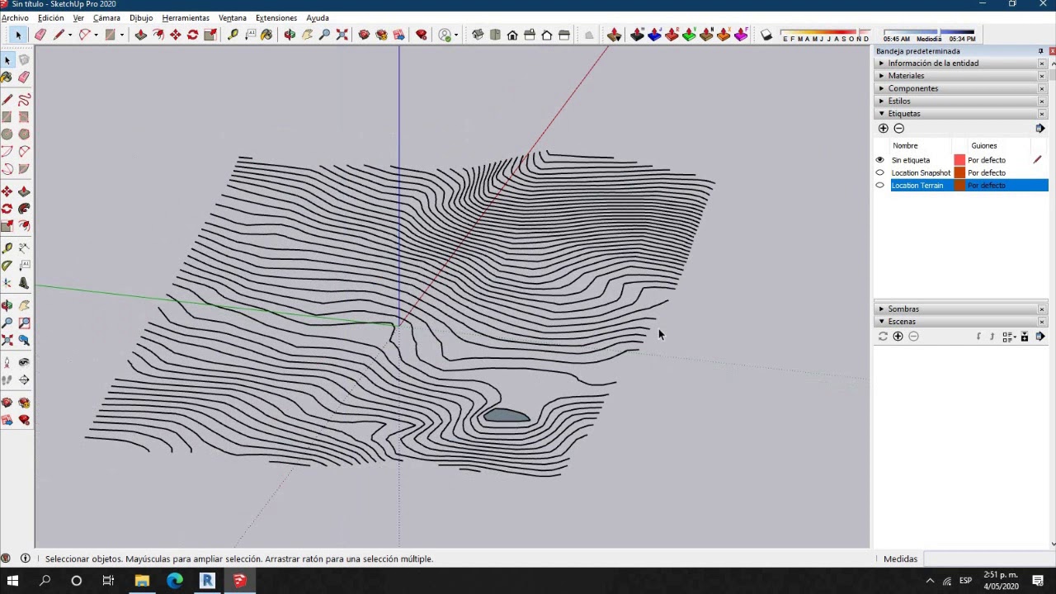Toggle shadows display icon beside month slider
This screenshot has height=594, width=1056.
pos(766,35)
